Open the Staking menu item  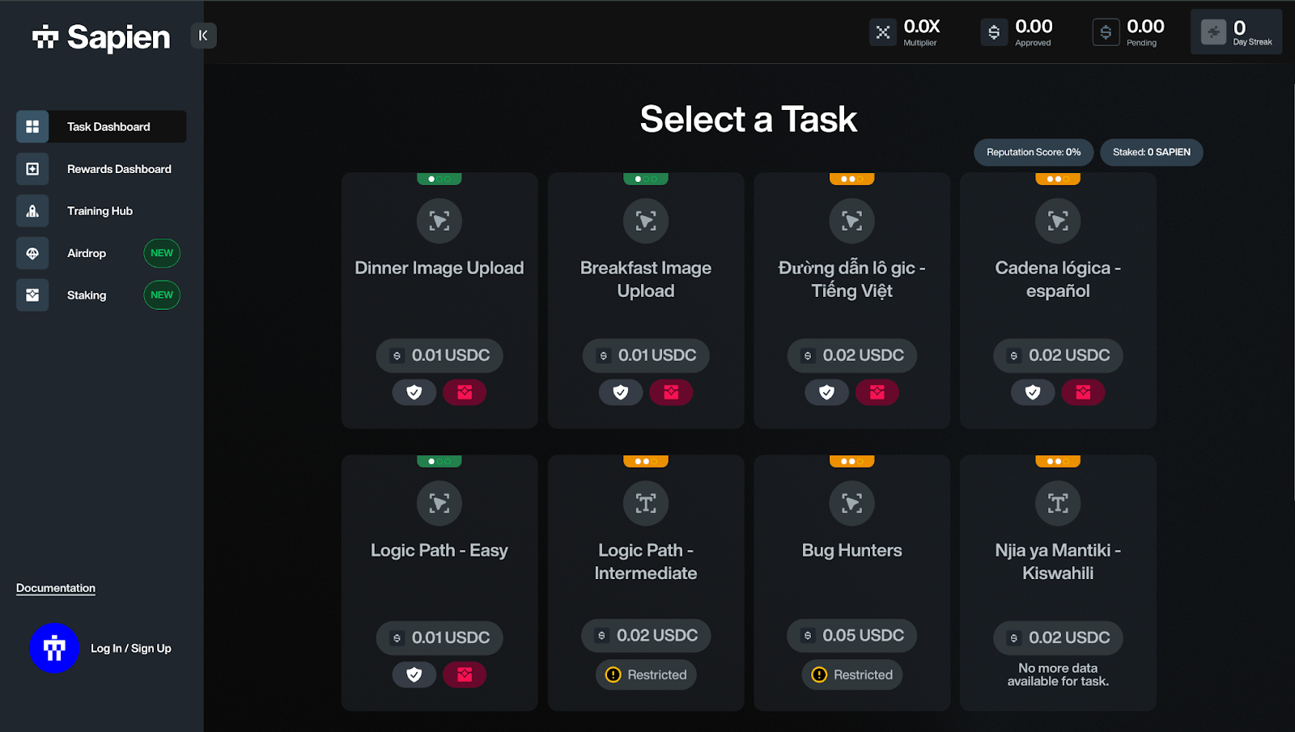coord(87,295)
